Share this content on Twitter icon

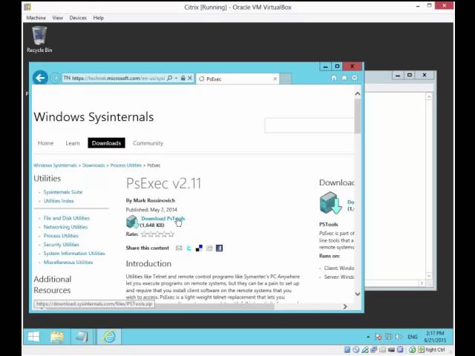pos(189,248)
